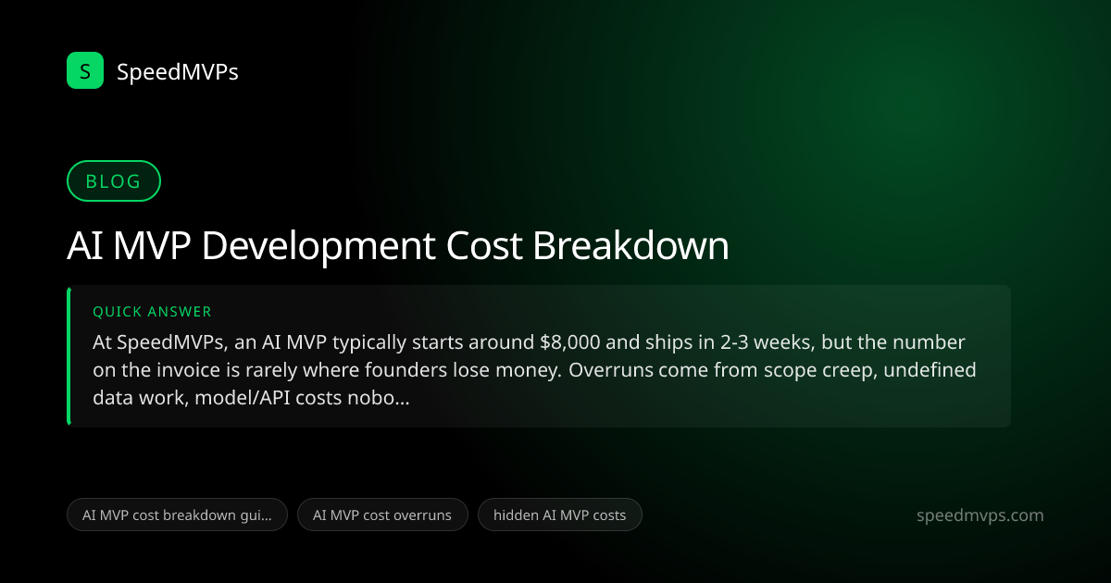The width and height of the screenshot is (1111, 583).
Task: Select the 'AI MVP cost overruns' tag
Action: 382,515
